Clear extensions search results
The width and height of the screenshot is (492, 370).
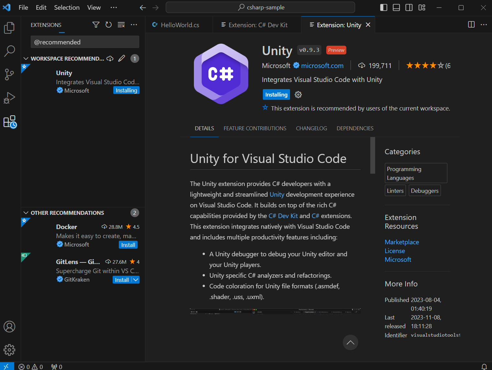pyautogui.click(x=121, y=25)
